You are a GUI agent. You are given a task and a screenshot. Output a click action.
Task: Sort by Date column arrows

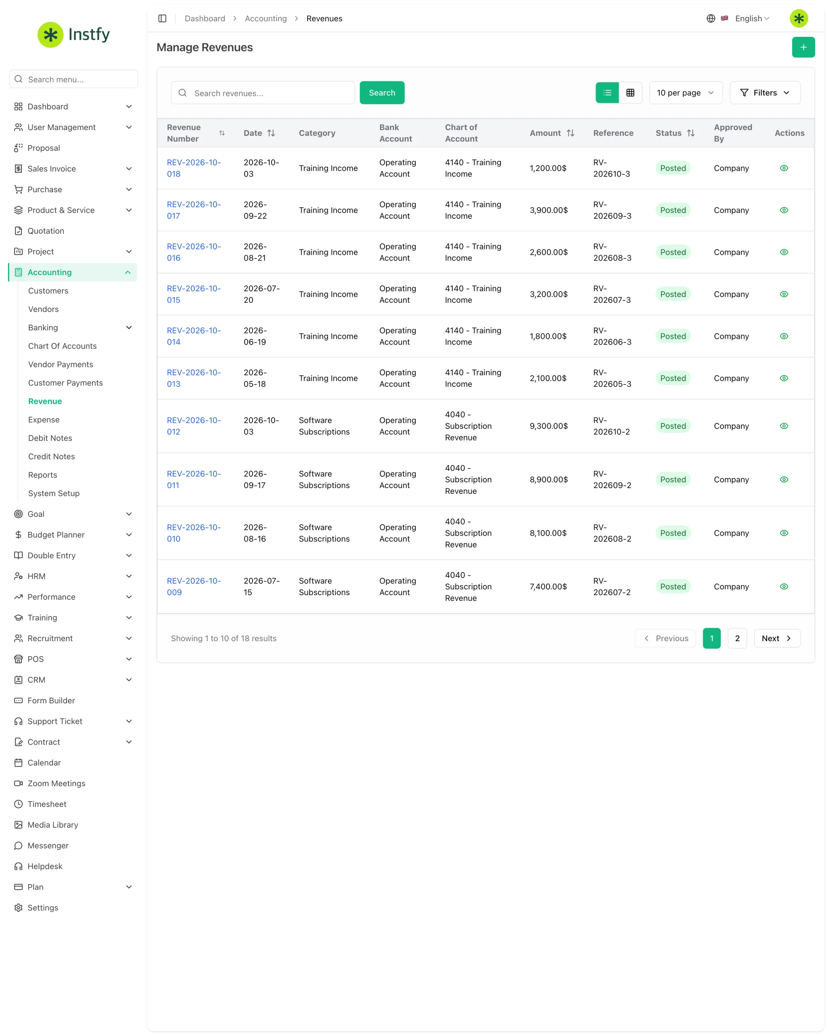click(271, 133)
